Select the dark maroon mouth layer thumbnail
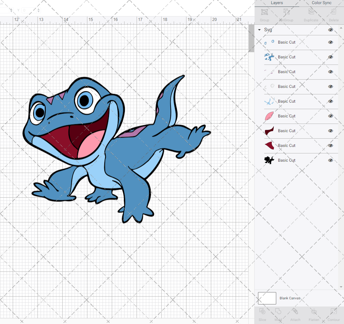The image size is (344, 324). (x=269, y=131)
